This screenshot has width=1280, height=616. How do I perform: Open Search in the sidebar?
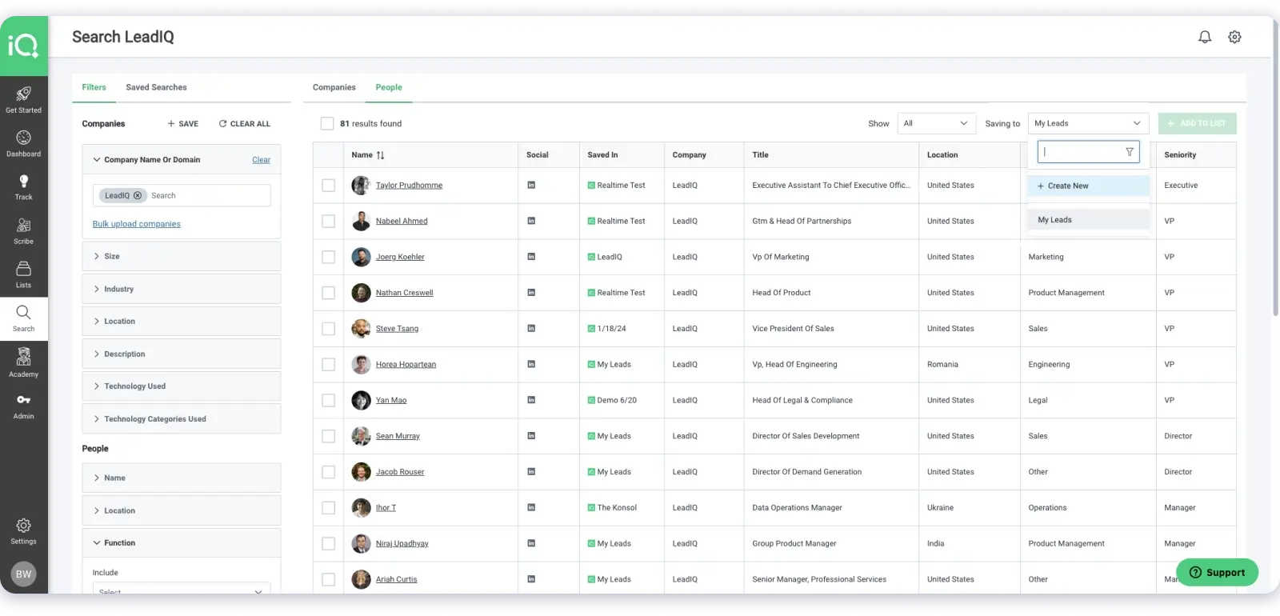[x=24, y=318]
